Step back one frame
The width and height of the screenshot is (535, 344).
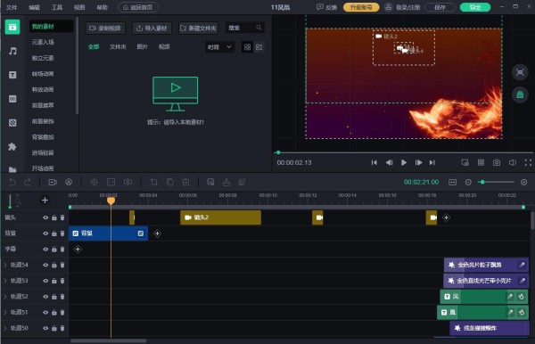[x=390, y=162]
